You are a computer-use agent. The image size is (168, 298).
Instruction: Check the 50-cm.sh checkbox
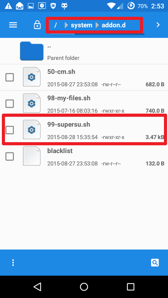pyautogui.click(x=10, y=77)
